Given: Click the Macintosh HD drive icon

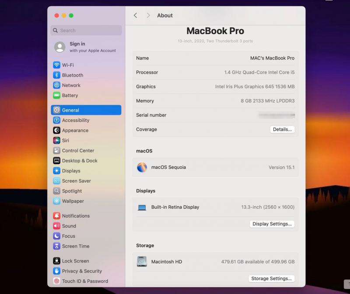Looking at the screenshot, I should (142, 262).
